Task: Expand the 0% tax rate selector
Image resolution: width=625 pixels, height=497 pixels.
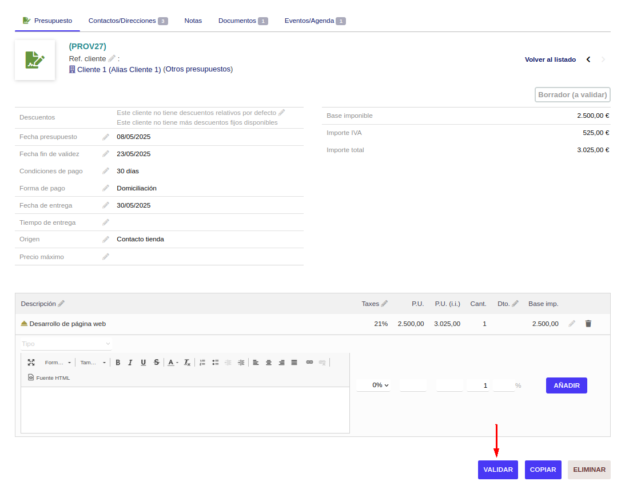Action: click(373, 385)
